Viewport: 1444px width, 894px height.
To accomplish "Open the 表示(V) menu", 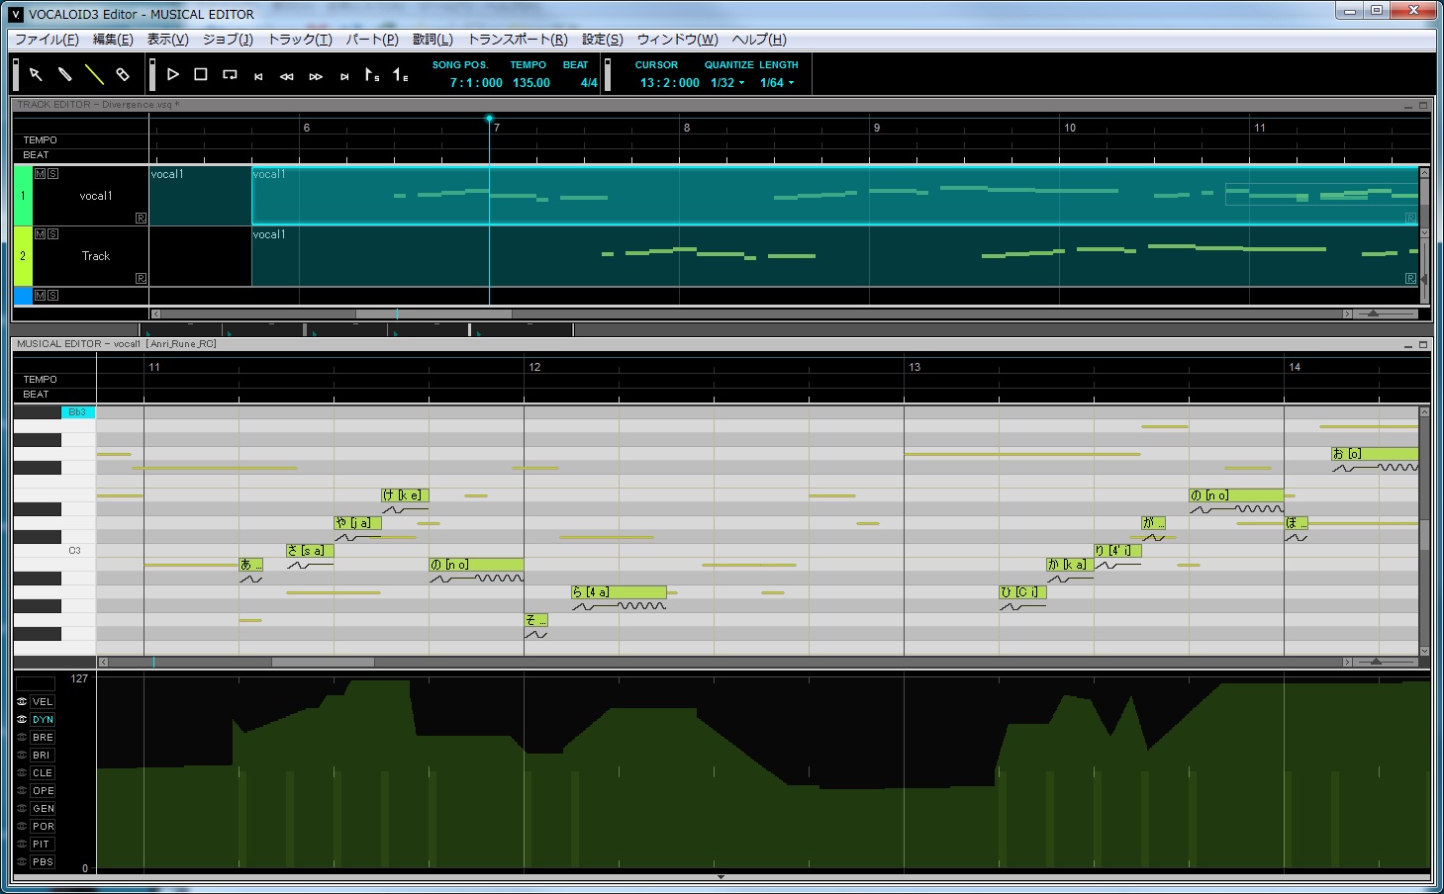I will (167, 40).
